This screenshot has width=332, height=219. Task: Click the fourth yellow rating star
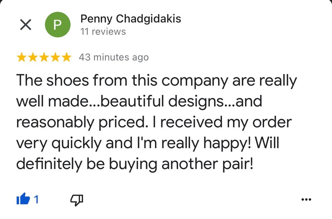click(x=55, y=57)
